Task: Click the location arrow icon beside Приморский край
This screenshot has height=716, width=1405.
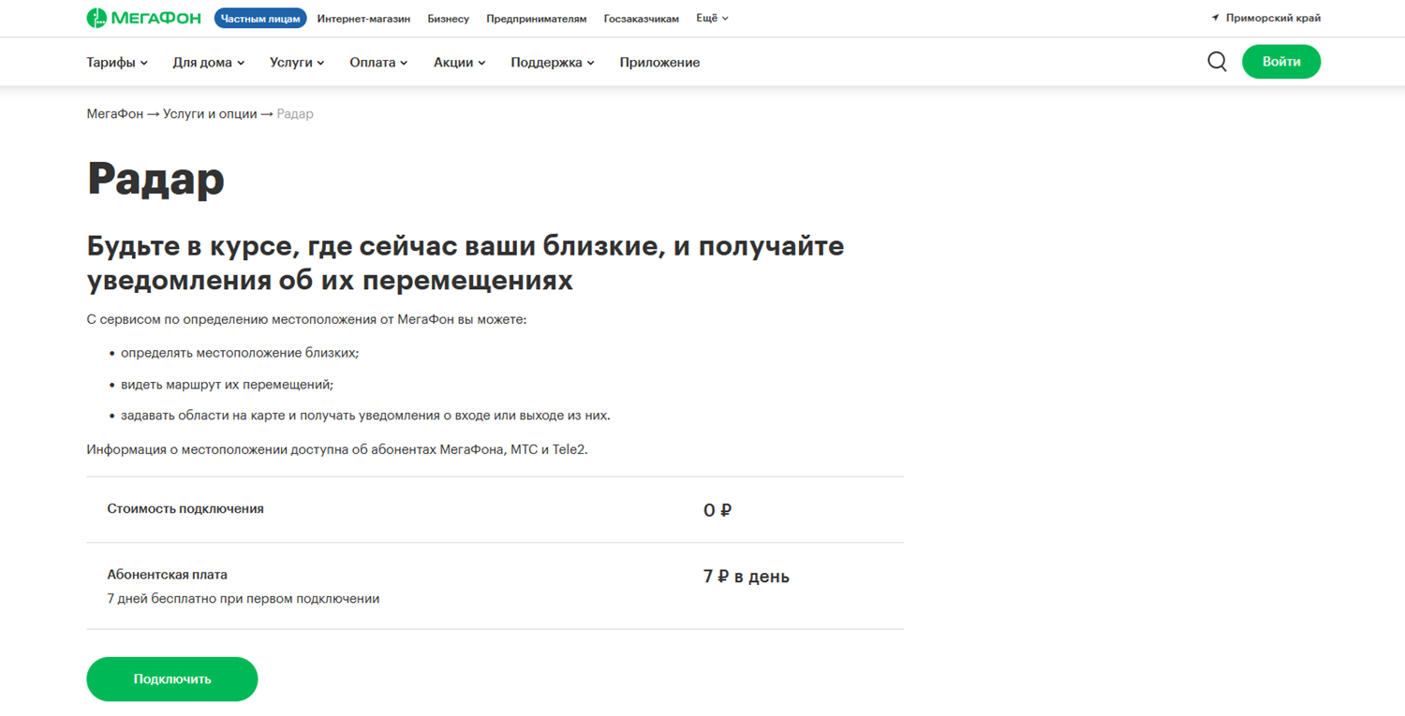Action: tap(1215, 18)
